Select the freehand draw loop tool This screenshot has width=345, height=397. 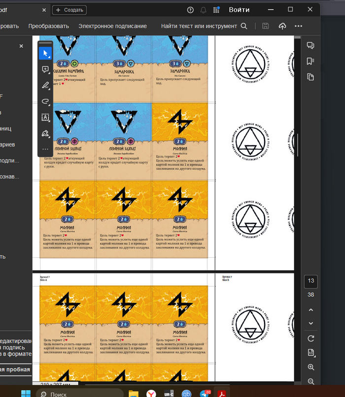pyautogui.click(x=45, y=101)
